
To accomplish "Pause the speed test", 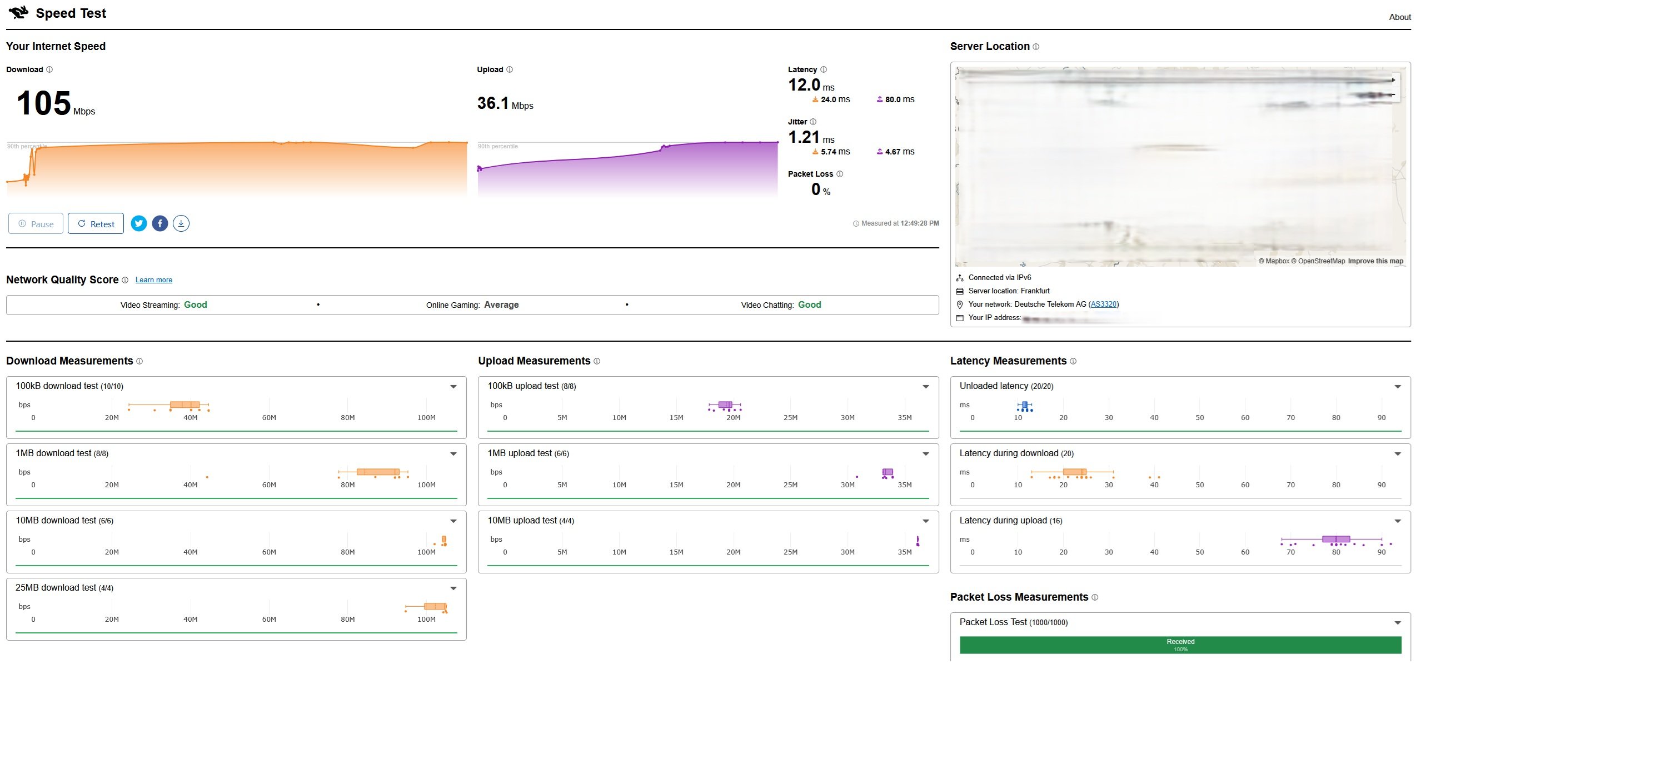I will (x=36, y=223).
